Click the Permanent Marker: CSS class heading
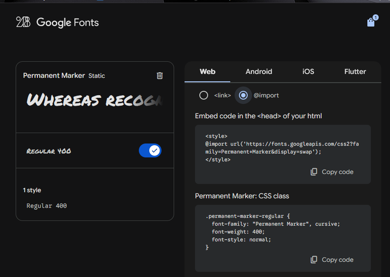Viewport: 390px width, 277px height. click(242, 196)
